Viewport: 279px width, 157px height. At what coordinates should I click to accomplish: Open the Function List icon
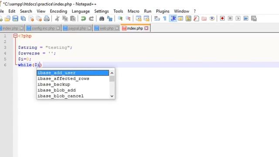tap(196, 18)
